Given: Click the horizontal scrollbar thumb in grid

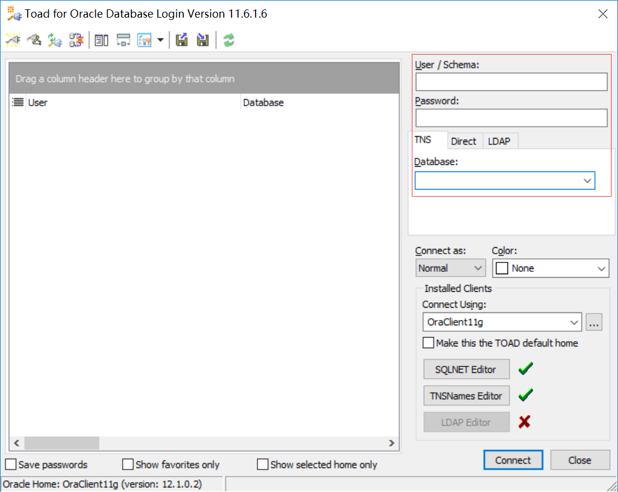Looking at the screenshot, I should [62, 443].
